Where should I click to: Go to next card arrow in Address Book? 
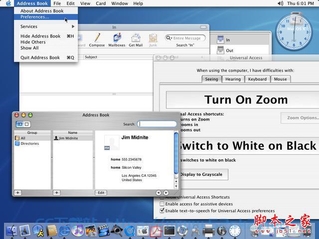(x=166, y=193)
